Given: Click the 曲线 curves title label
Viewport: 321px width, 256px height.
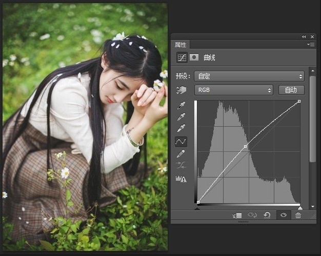Looking at the screenshot, I should click(209, 57).
